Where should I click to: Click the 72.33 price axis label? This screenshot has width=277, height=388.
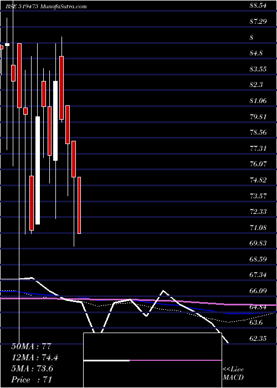258,212
